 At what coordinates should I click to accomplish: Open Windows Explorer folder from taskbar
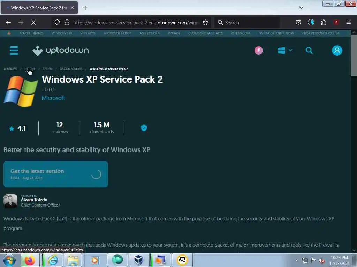coord(73,260)
